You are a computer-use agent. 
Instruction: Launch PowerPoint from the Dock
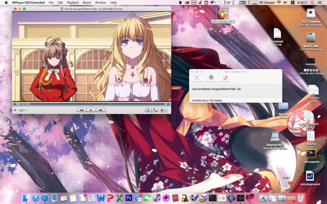coord(110,198)
